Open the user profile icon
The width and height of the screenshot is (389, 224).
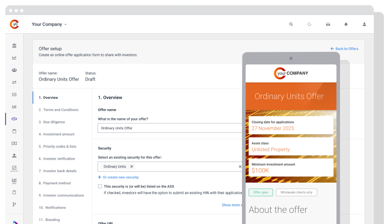(364, 24)
